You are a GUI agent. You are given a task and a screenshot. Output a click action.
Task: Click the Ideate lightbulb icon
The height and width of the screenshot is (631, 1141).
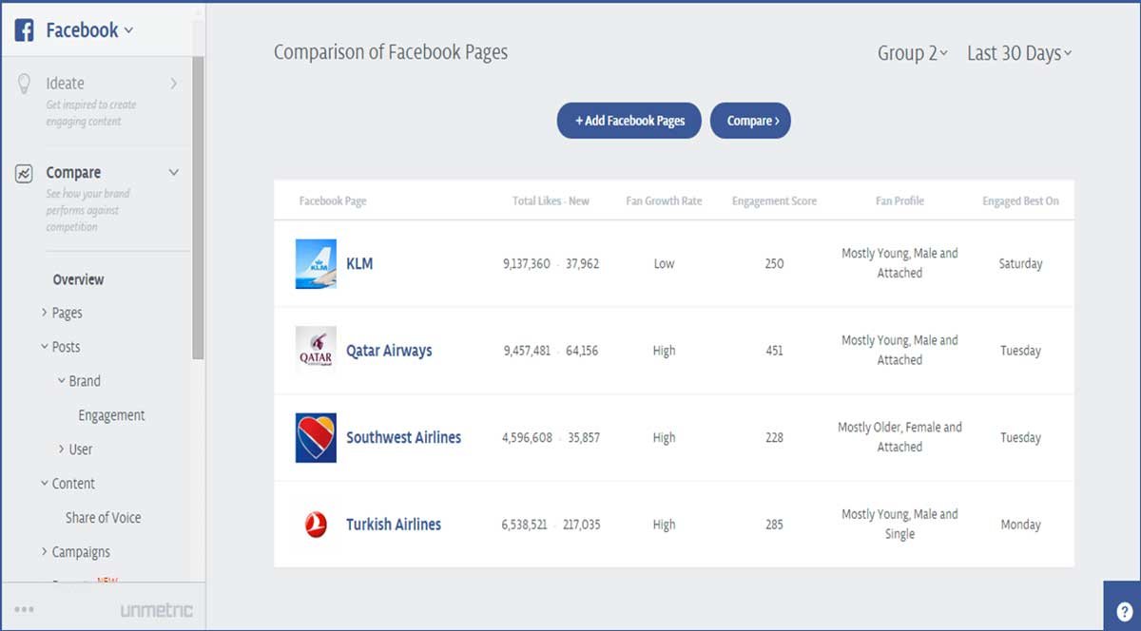[x=25, y=84]
